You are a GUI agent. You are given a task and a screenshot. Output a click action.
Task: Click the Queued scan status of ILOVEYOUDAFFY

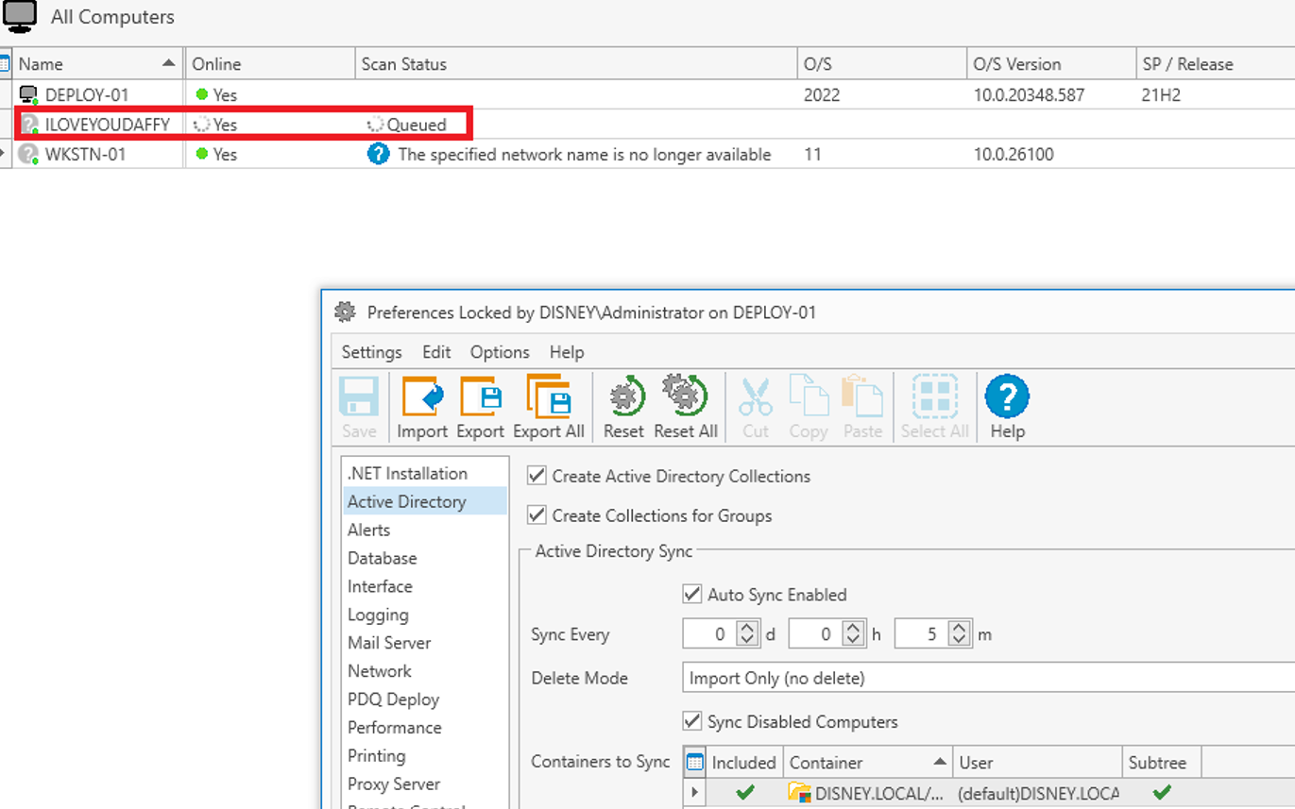416,124
